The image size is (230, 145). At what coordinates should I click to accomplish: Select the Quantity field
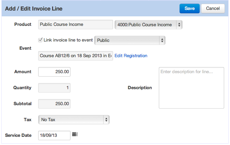[54, 88]
